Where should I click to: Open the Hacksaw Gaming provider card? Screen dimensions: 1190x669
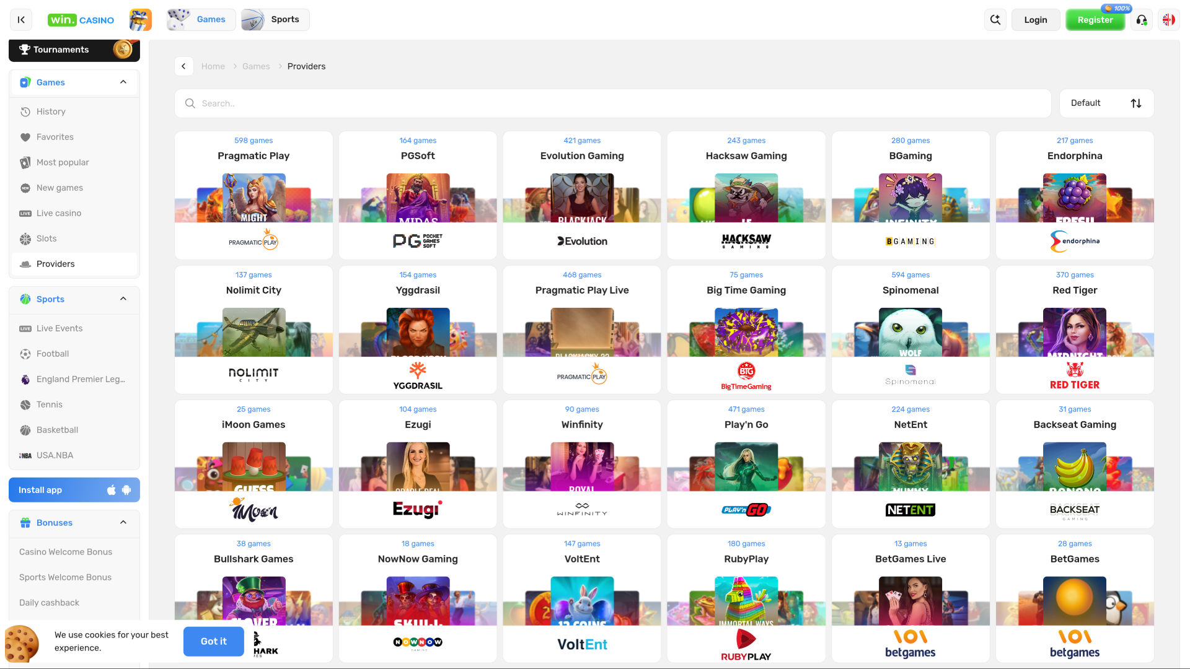(746, 195)
